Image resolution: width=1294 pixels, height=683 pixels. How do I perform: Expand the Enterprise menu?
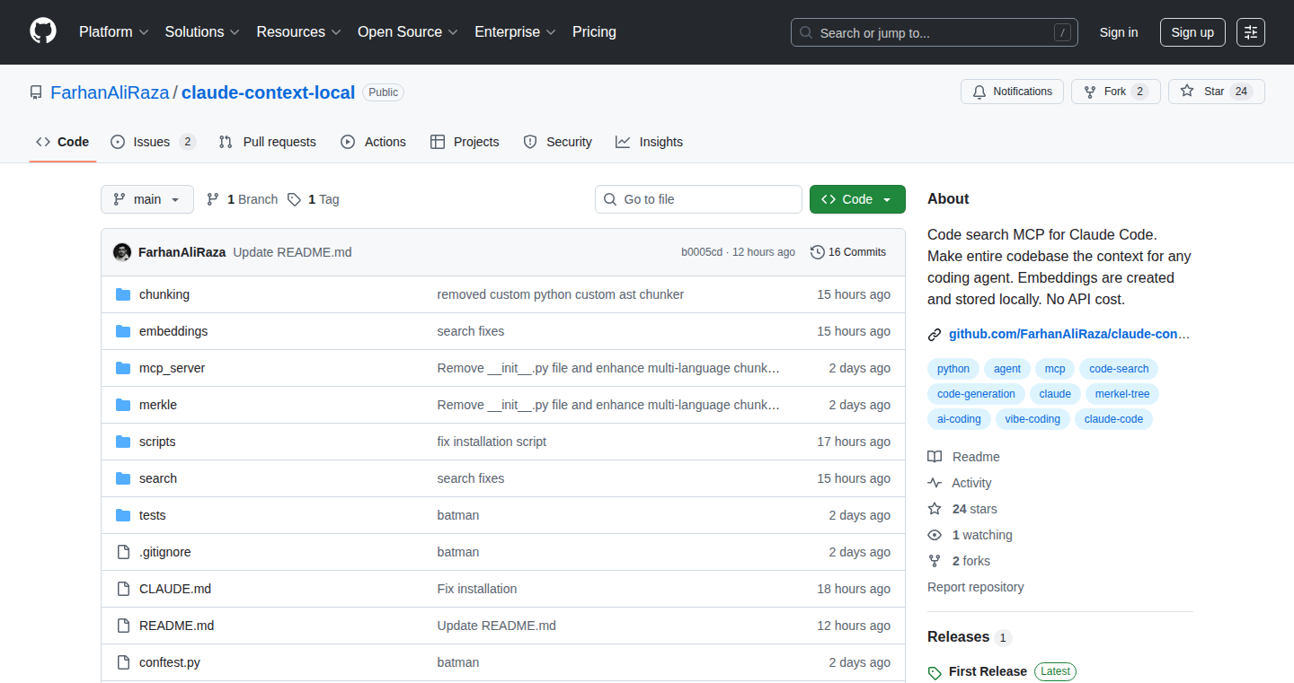[516, 32]
